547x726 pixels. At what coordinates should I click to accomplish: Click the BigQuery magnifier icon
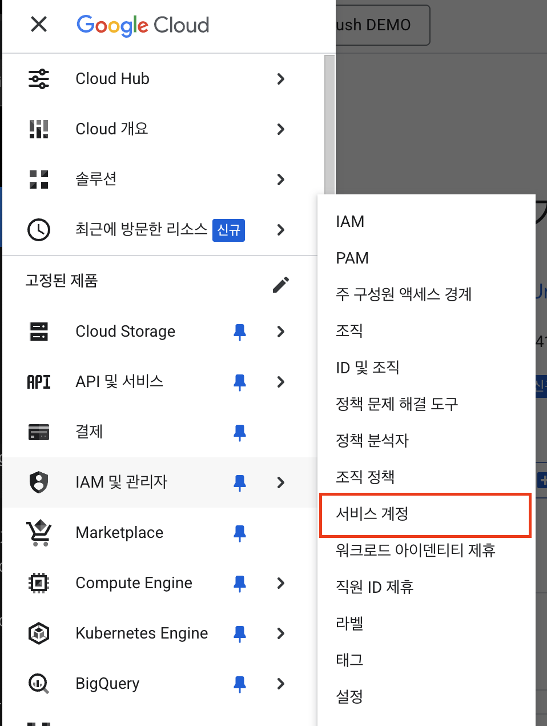39,684
